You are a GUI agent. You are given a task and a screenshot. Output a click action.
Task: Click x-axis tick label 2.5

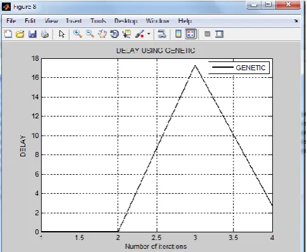pyautogui.click(x=156, y=237)
